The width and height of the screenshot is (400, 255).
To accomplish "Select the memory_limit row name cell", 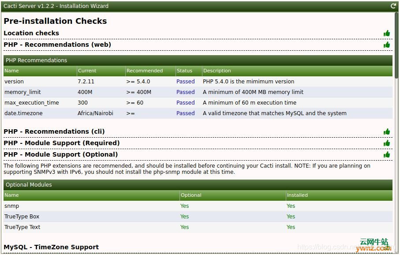I will tap(22, 92).
